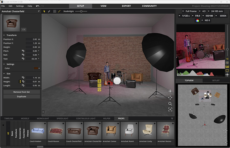Click the Remove from Set button
The image size is (230, 148).
21,92
